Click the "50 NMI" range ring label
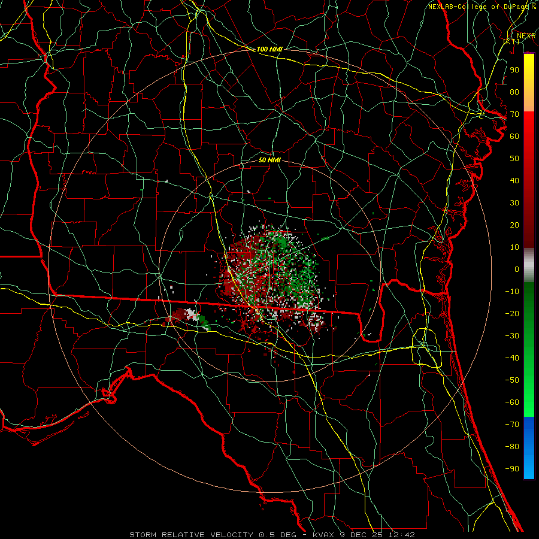This screenshot has width=539, height=539. (269, 160)
